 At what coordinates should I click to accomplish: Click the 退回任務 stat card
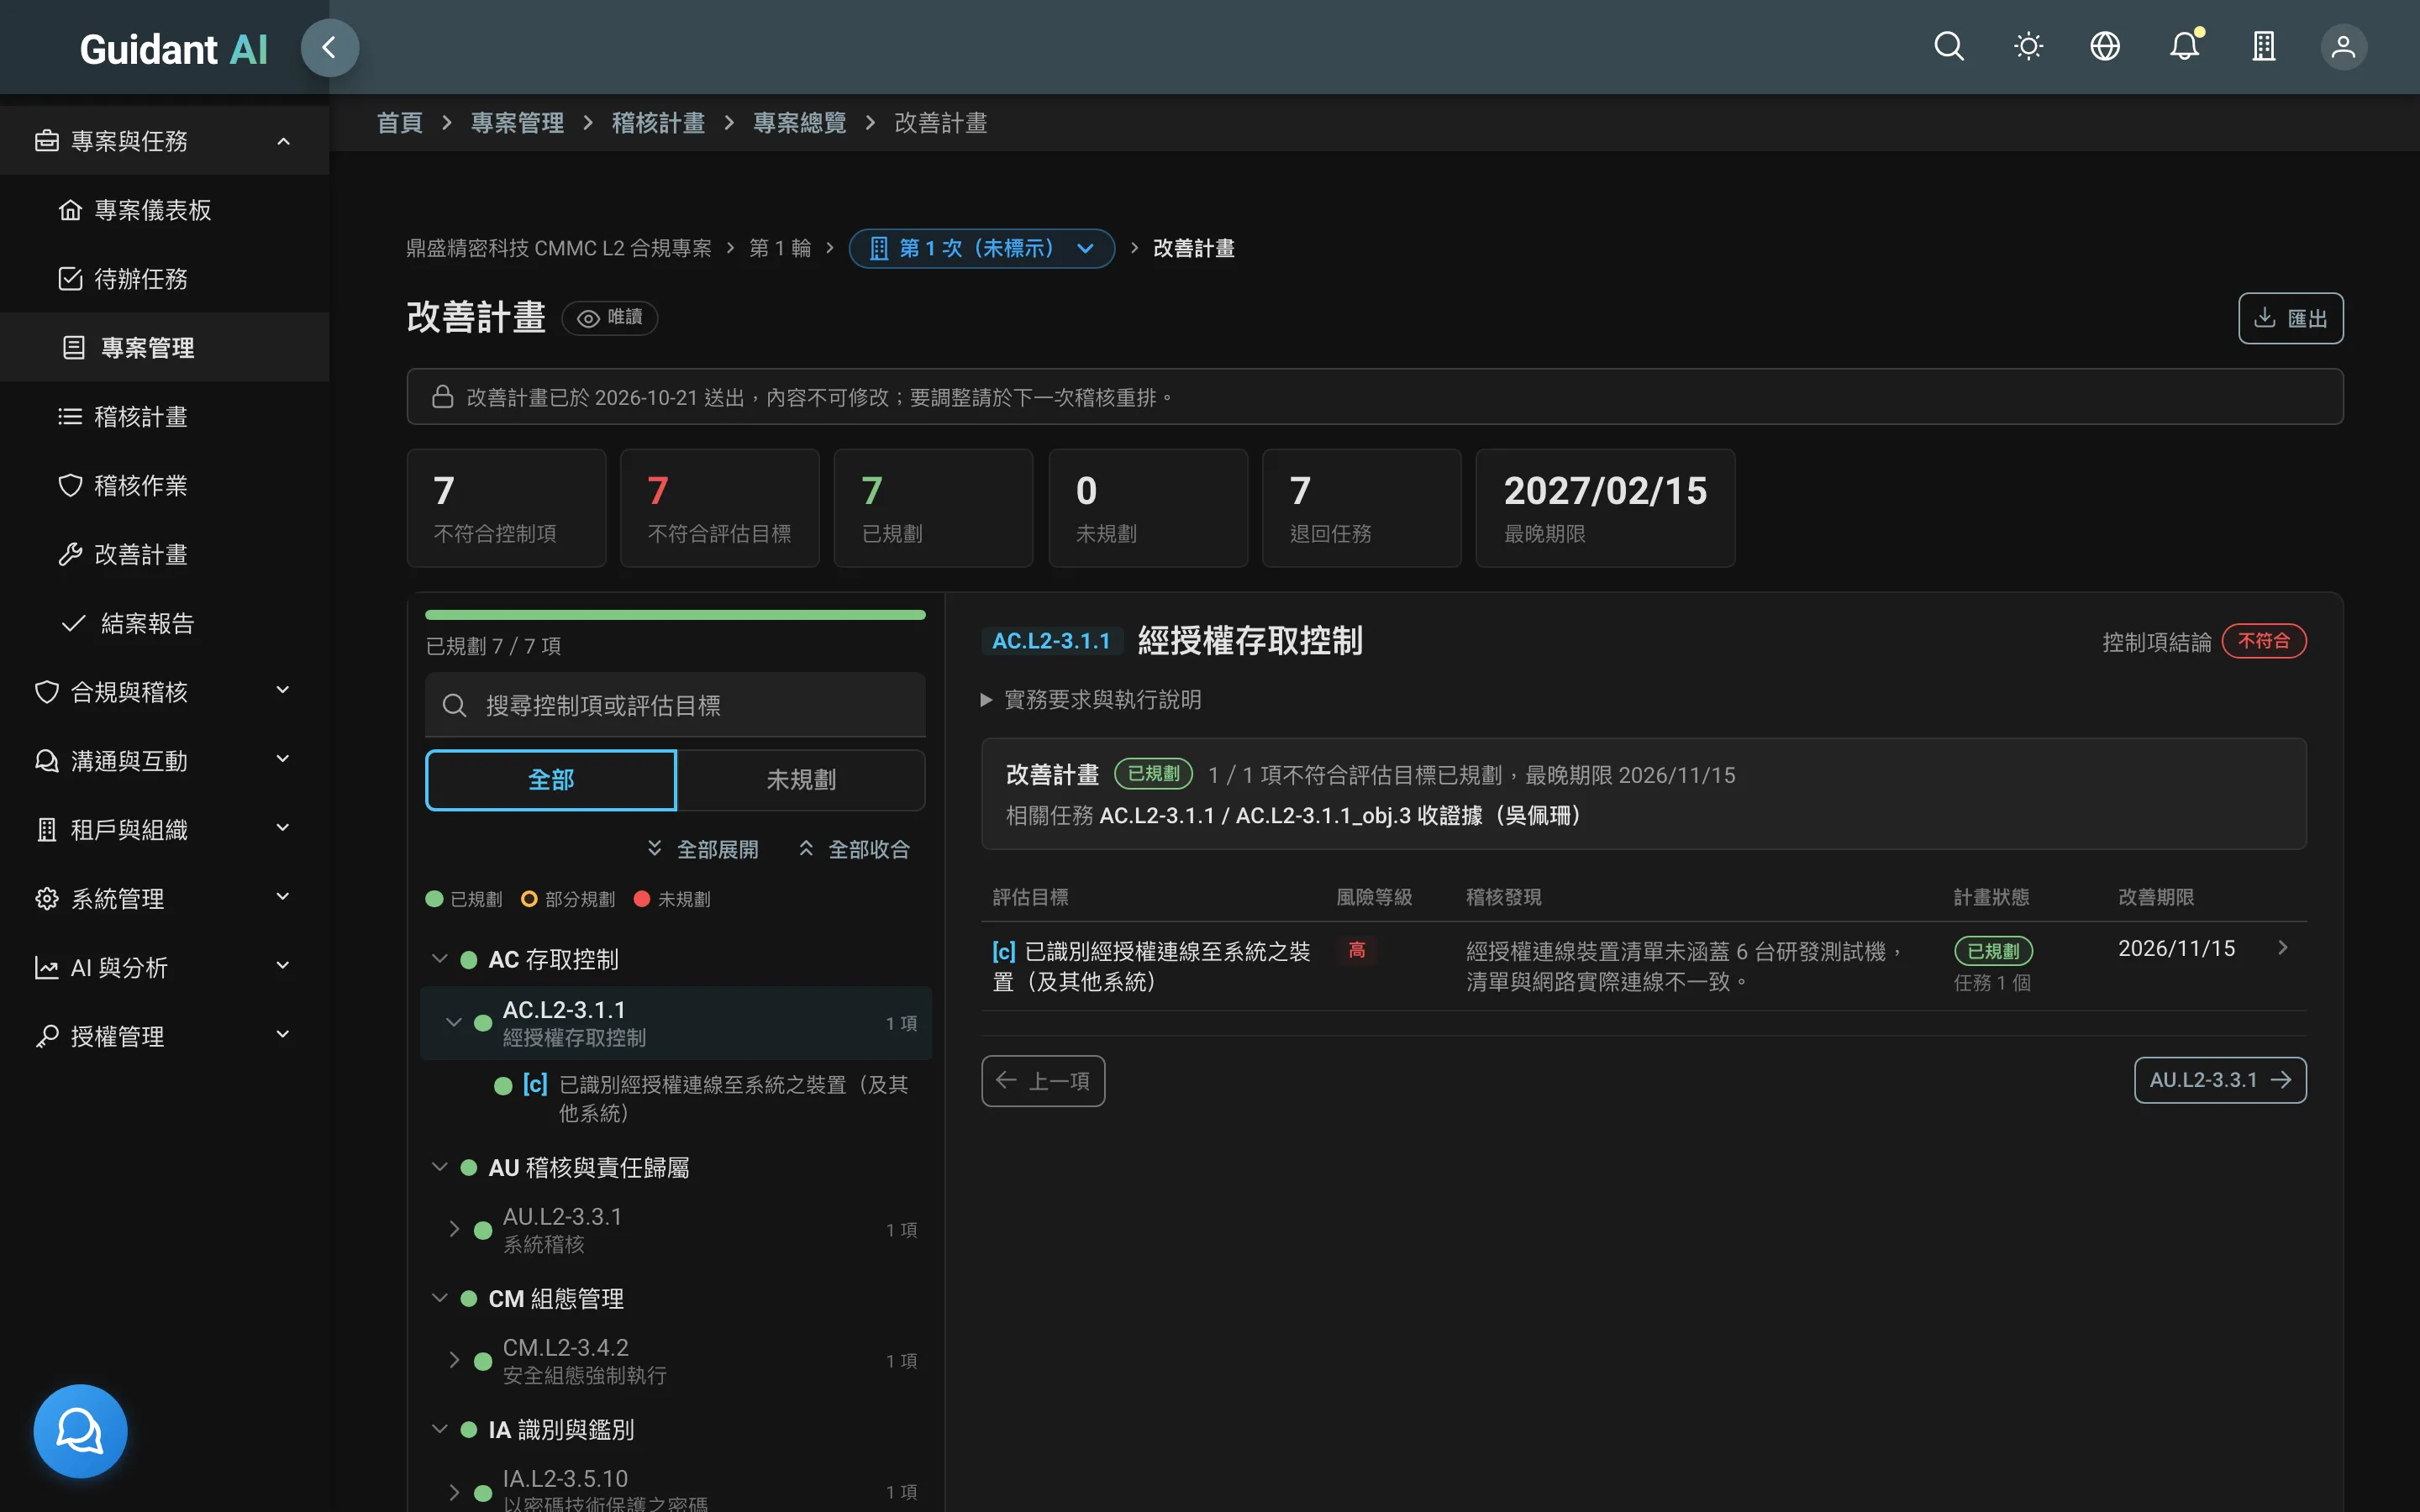(x=1361, y=508)
